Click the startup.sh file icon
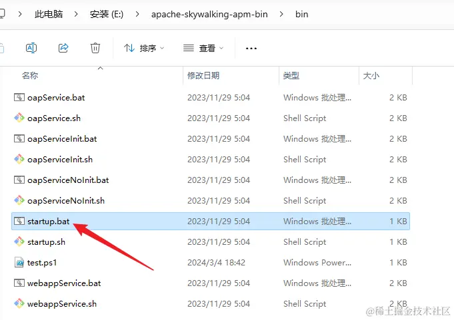This screenshot has height=320, width=454. 19,241
